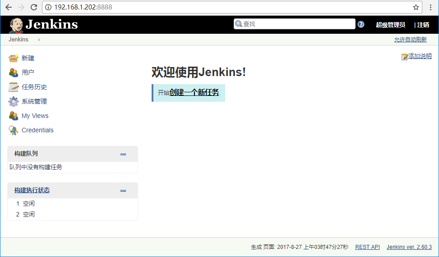Enable auto refresh via 允许自动刷新

click(x=411, y=40)
